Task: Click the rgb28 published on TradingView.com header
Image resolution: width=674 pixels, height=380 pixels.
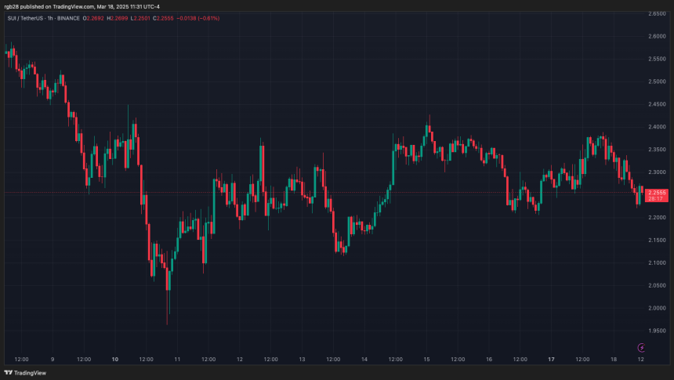Action: (82, 6)
